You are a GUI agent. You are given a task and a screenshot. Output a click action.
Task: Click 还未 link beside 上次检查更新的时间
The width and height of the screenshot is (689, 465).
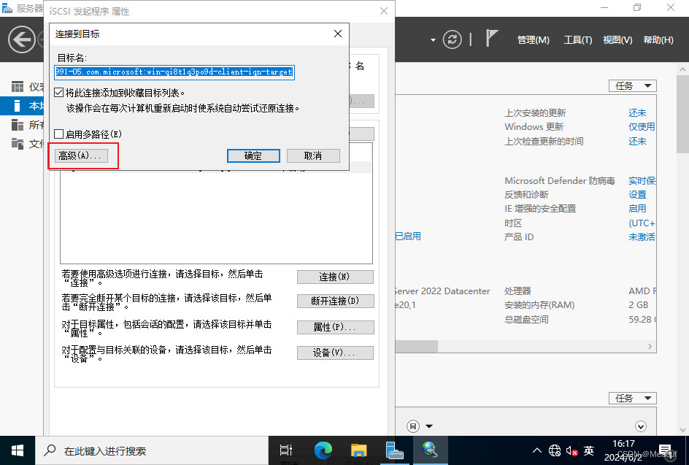click(x=637, y=142)
